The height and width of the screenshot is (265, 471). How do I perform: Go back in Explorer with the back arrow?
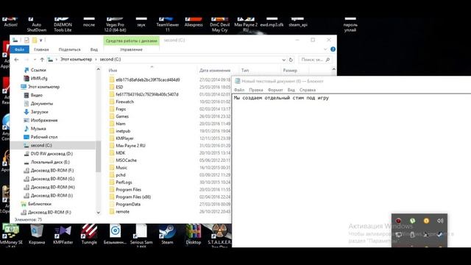tap(16, 60)
